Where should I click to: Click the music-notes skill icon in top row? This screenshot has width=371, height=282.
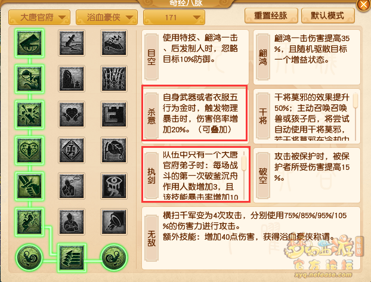(114, 43)
